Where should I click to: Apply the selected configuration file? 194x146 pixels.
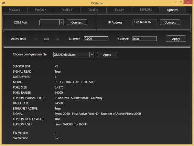pos(107,55)
